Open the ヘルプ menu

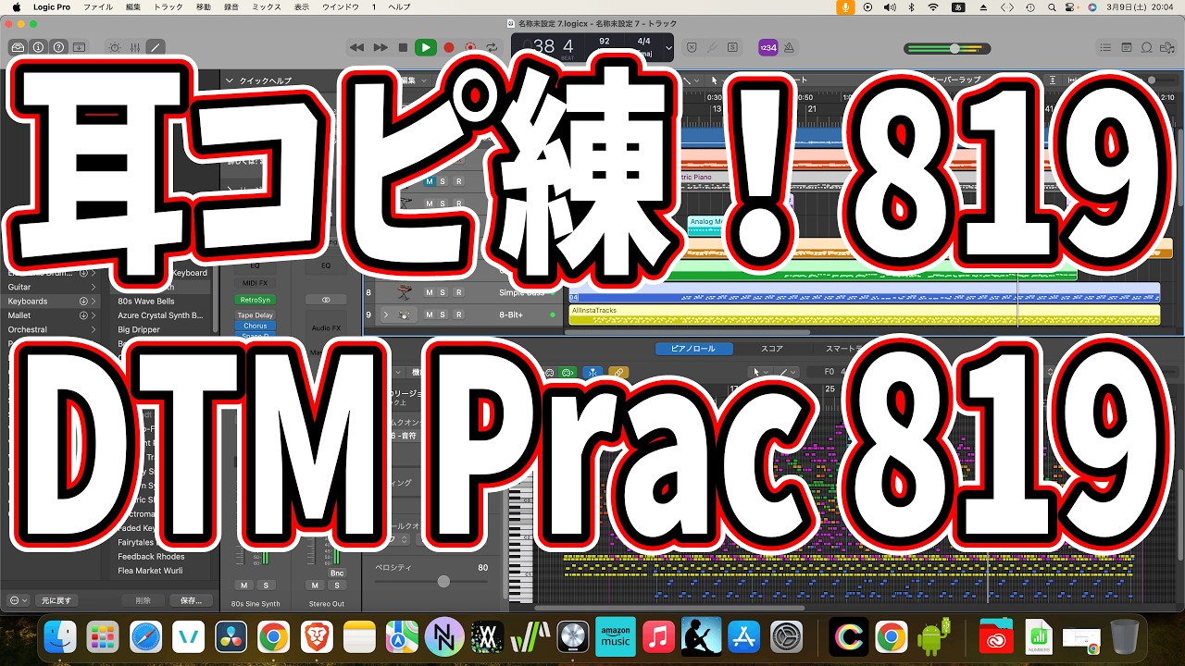pyautogui.click(x=399, y=6)
